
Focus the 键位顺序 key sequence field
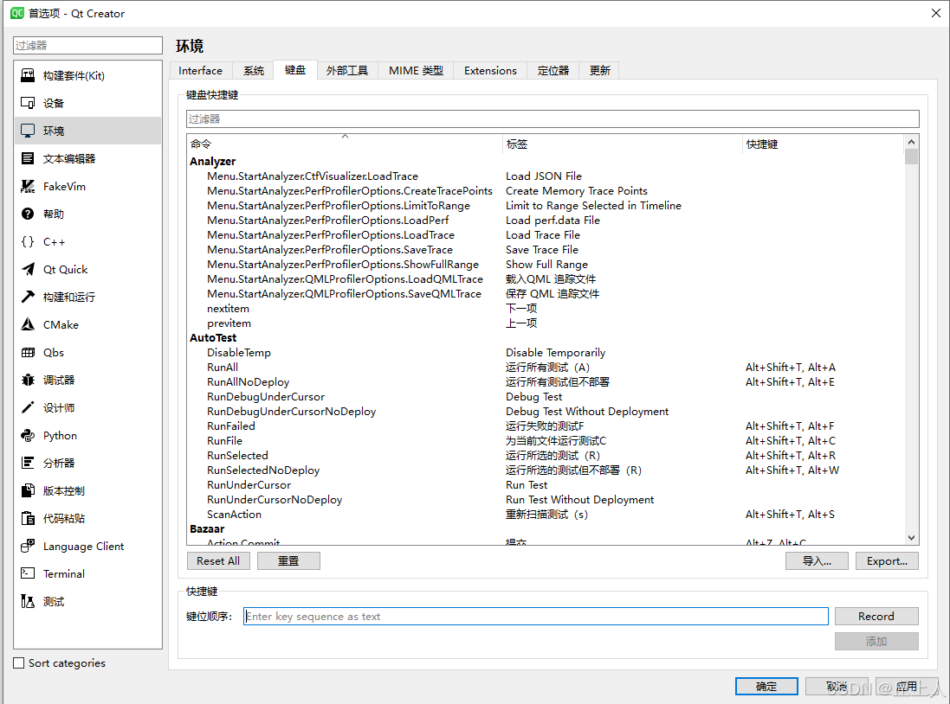[x=535, y=617]
